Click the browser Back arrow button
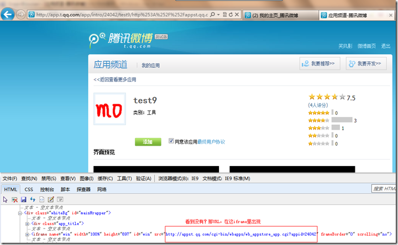Screen dimensions: 398x245 (x=8, y=14)
